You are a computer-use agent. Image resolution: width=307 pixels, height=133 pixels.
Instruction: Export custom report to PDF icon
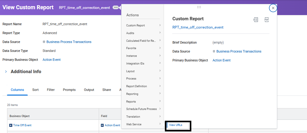tap(266, 20)
